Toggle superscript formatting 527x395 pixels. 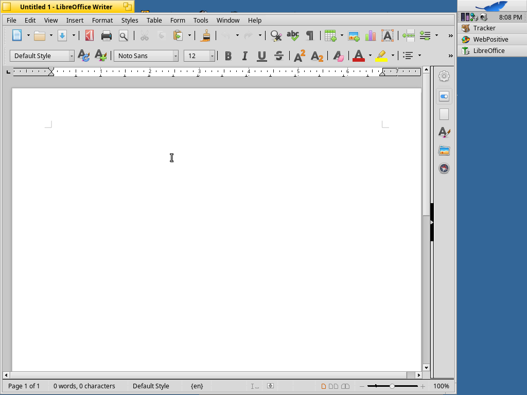(x=299, y=56)
